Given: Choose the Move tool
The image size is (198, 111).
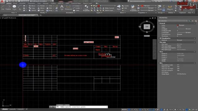Looking at the screenshot, I should (32, 6).
